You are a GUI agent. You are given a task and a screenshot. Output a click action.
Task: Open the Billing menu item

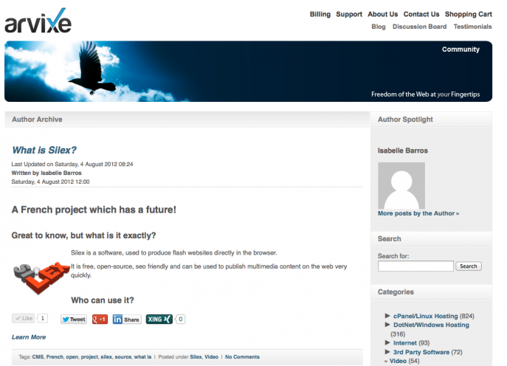[320, 14]
